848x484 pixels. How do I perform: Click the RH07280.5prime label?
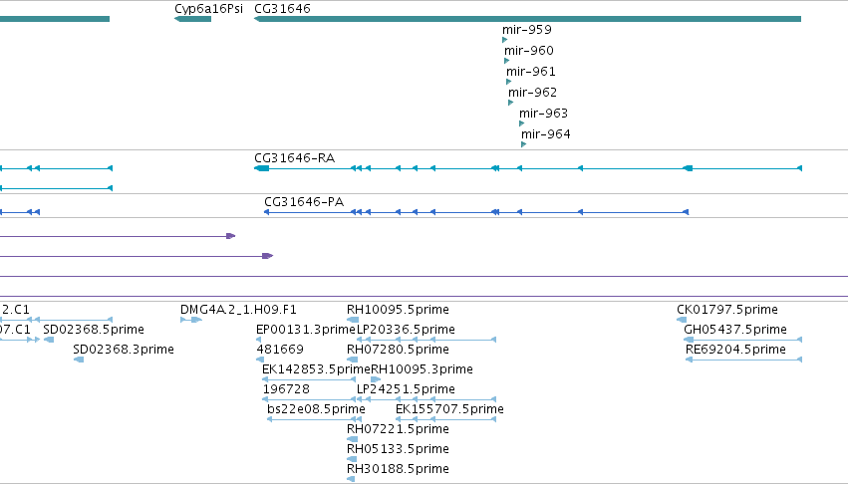pos(398,350)
